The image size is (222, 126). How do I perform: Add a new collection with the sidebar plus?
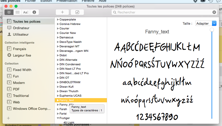(9, 118)
